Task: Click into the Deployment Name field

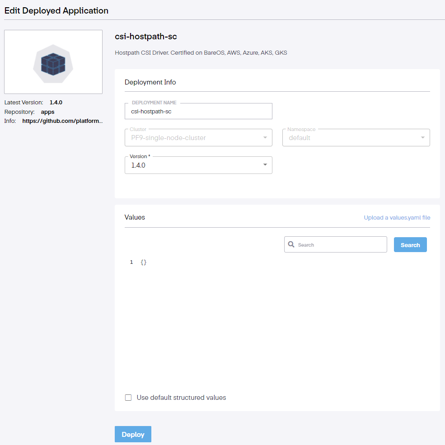Action: click(x=198, y=111)
